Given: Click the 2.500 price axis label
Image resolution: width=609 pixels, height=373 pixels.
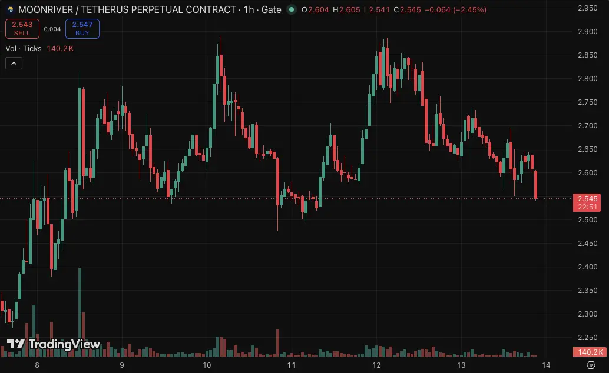Looking at the screenshot, I should 588,219.
